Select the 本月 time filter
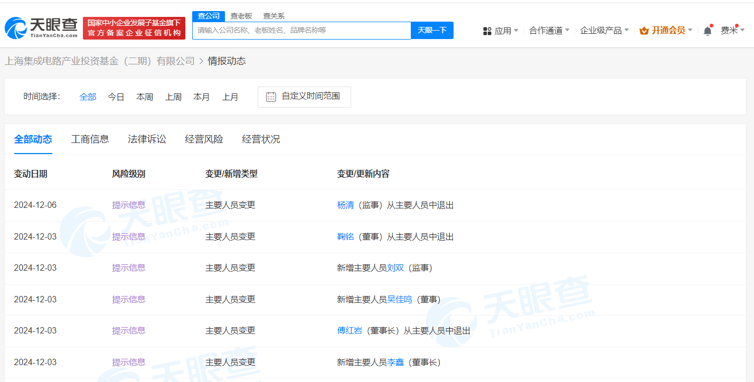Viewport: 754px width, 382px height. pyautogui.click(x=202, y=97)
